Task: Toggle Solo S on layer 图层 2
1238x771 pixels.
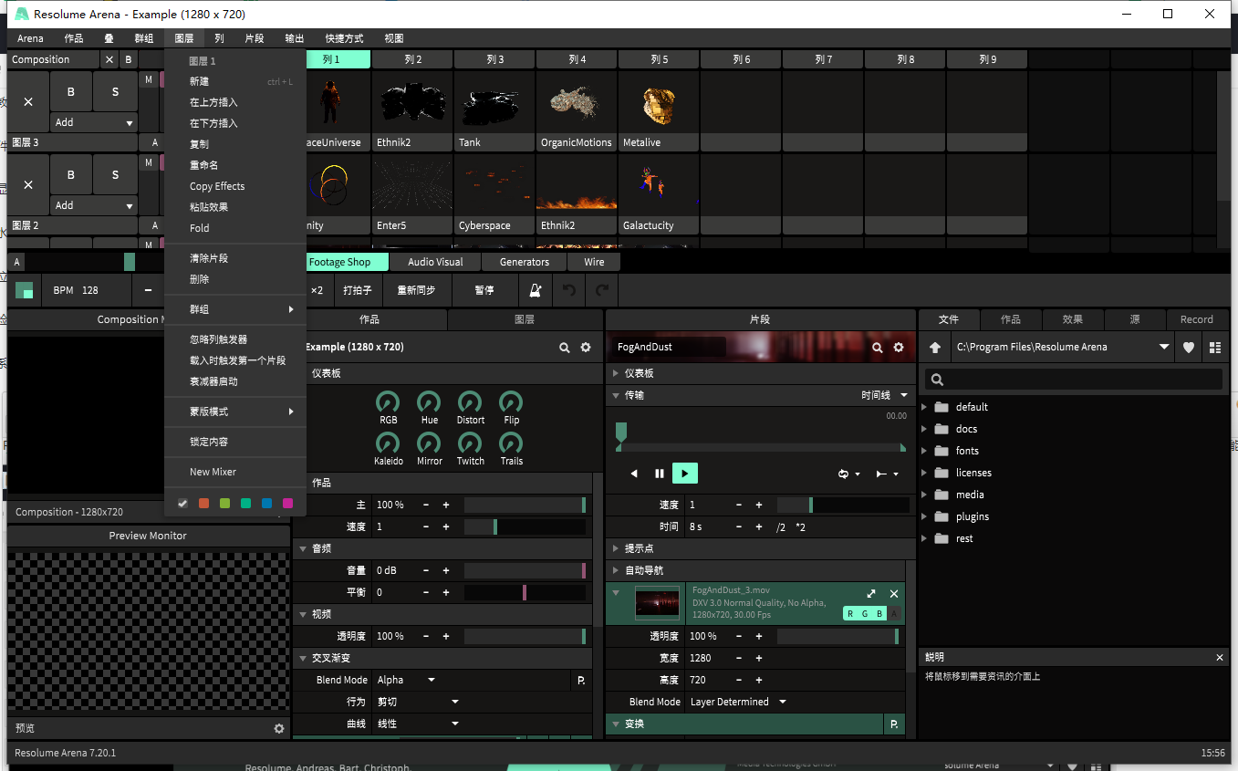Action: (x=115, y=174)
